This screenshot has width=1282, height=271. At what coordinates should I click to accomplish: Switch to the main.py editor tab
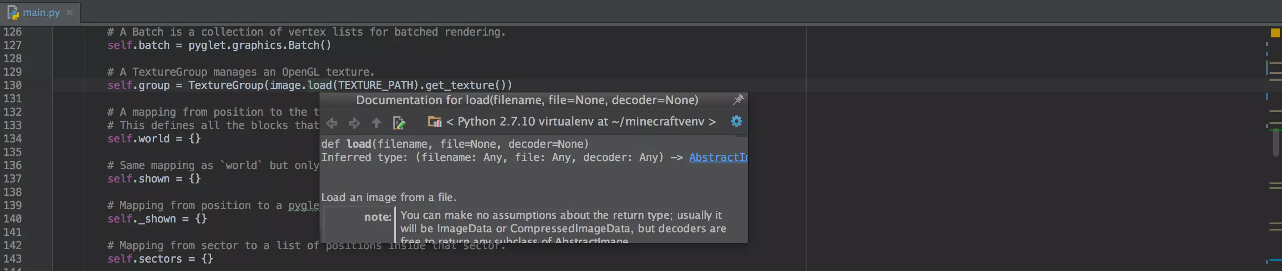[41, 12]
